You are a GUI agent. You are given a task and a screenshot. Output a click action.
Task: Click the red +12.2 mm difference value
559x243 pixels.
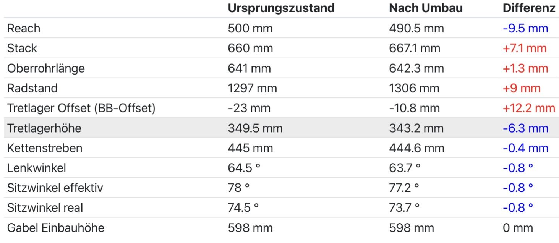(x=529, y=108)
